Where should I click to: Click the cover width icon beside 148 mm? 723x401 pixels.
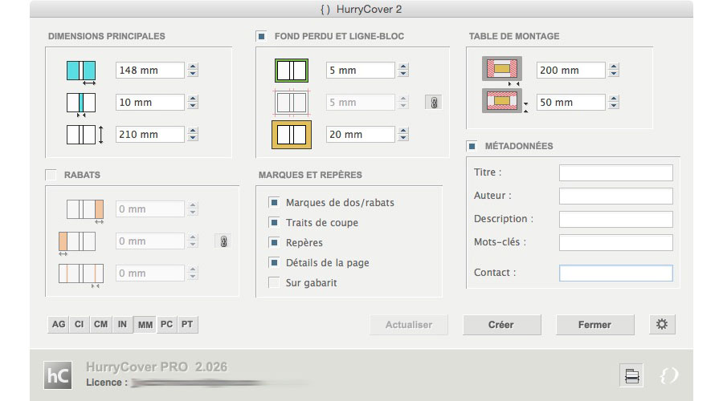81,72
